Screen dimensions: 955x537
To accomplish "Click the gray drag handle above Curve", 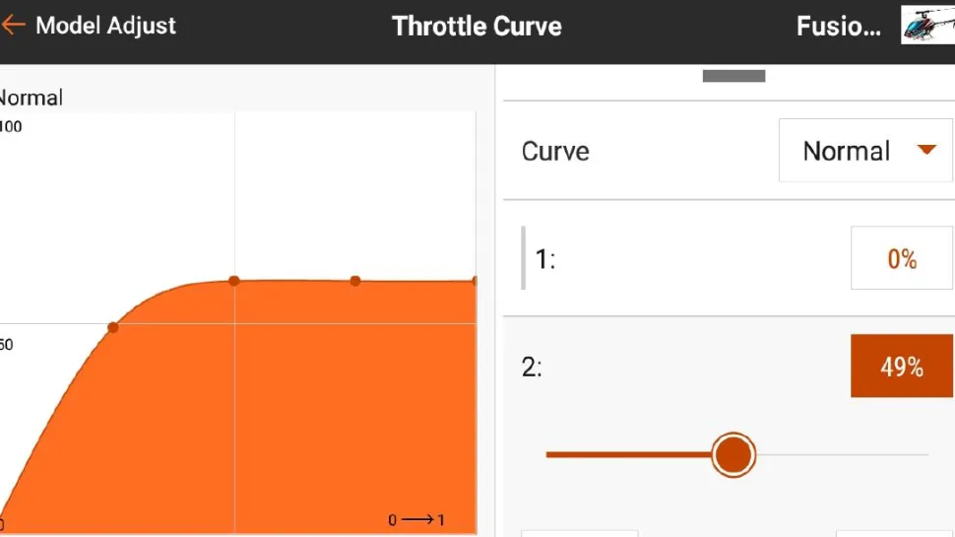I will (733, 76).
